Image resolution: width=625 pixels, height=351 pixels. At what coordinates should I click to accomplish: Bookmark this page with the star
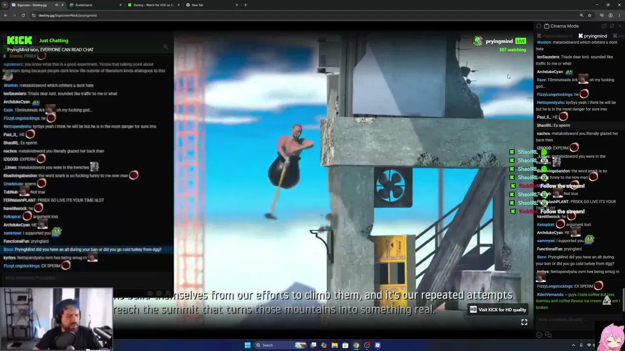(589, 15)
